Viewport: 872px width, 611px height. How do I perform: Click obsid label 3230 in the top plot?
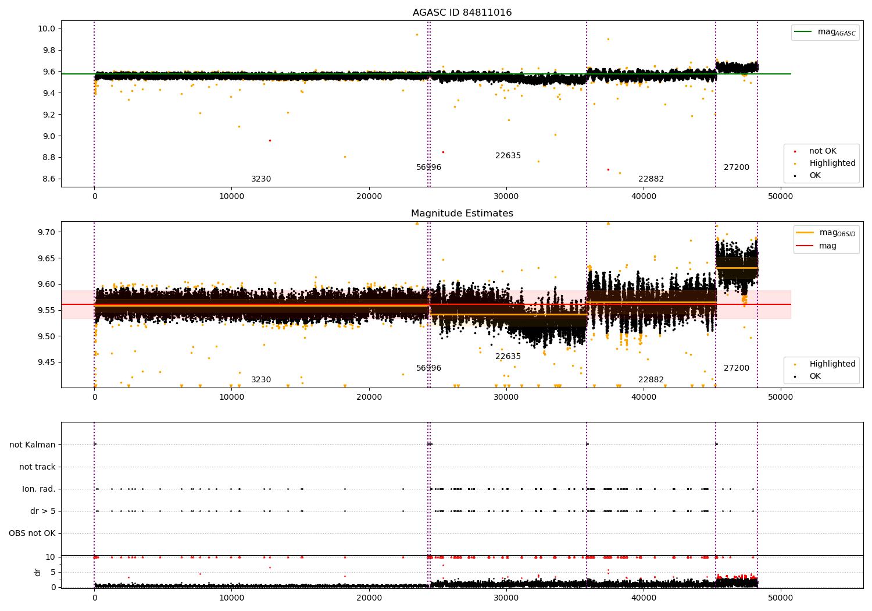pyautogui.click(x=261, y=179)
